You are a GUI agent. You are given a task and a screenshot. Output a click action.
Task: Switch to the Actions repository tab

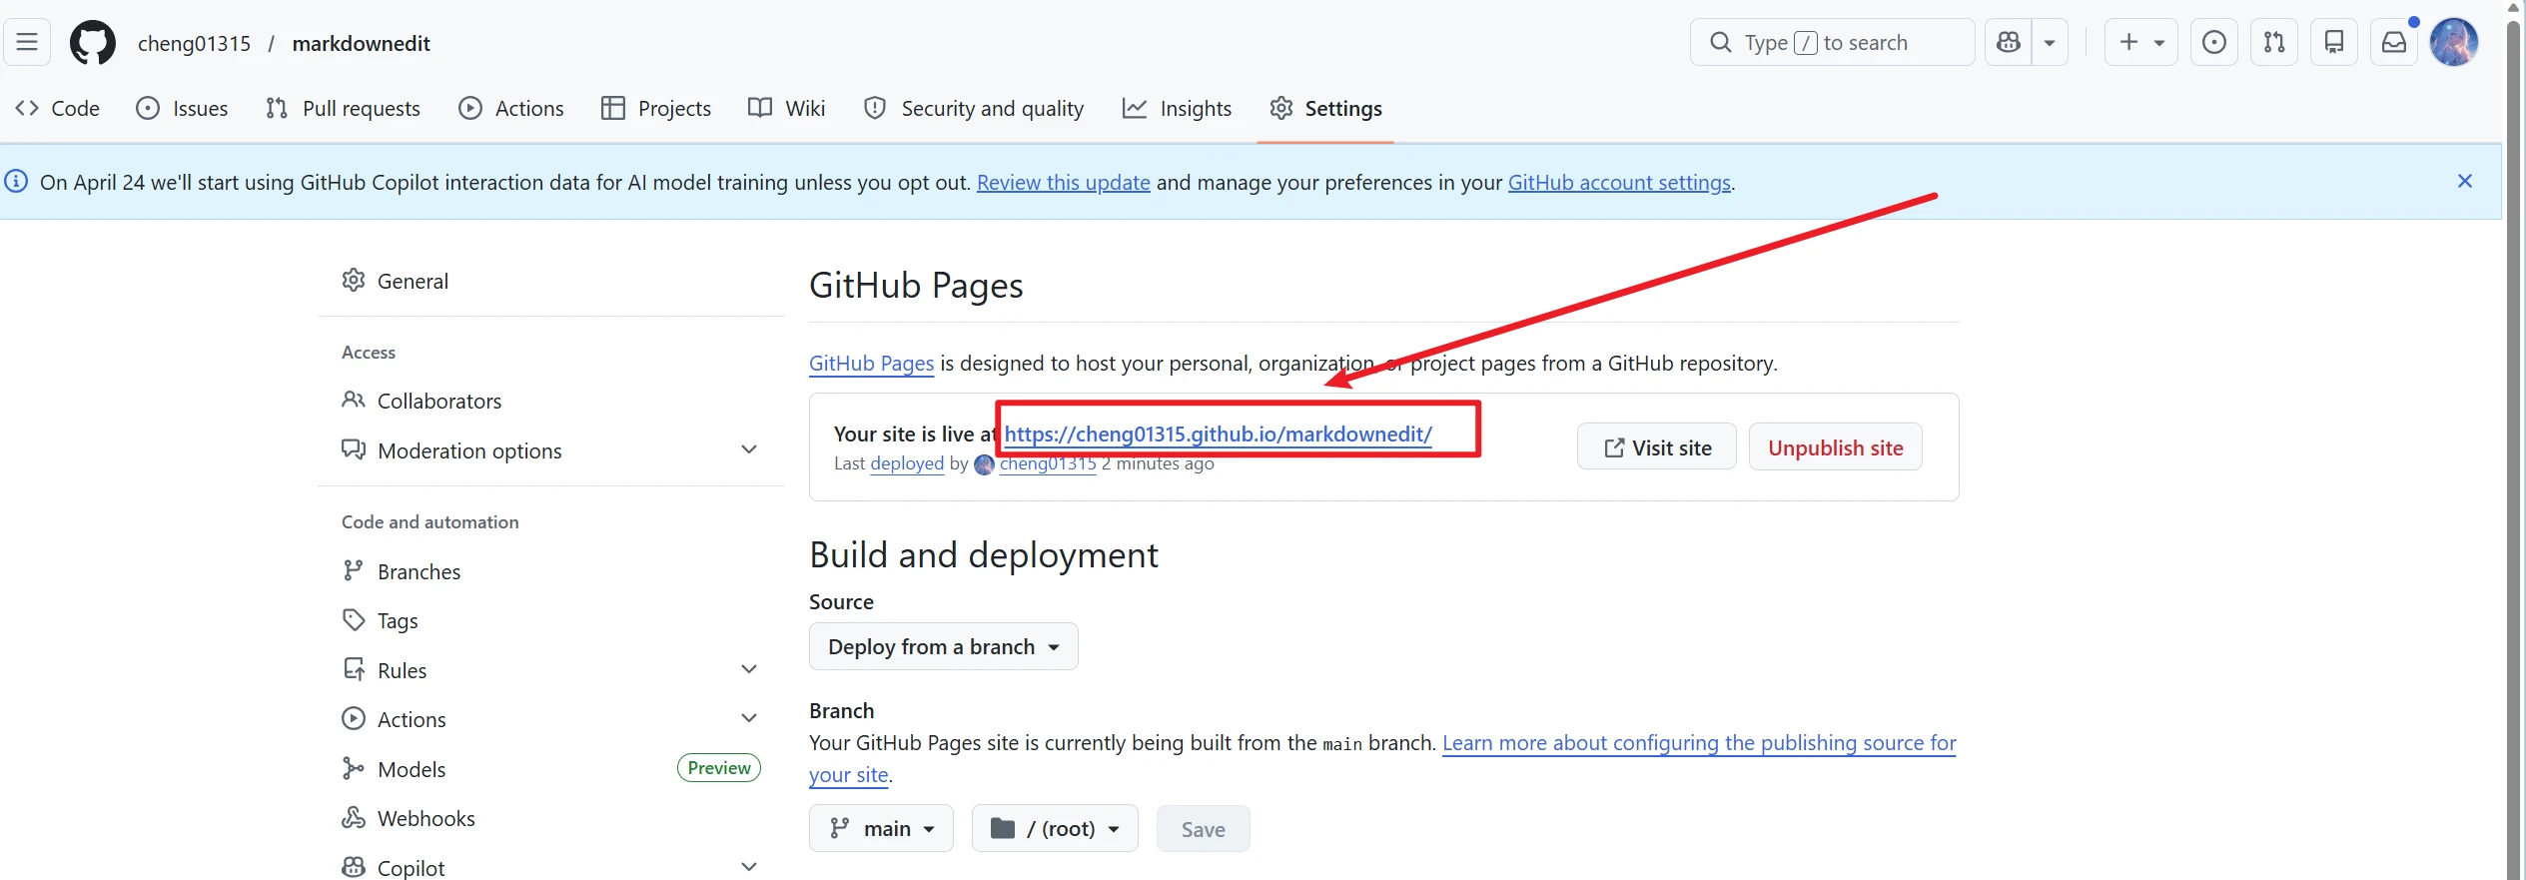510,108
